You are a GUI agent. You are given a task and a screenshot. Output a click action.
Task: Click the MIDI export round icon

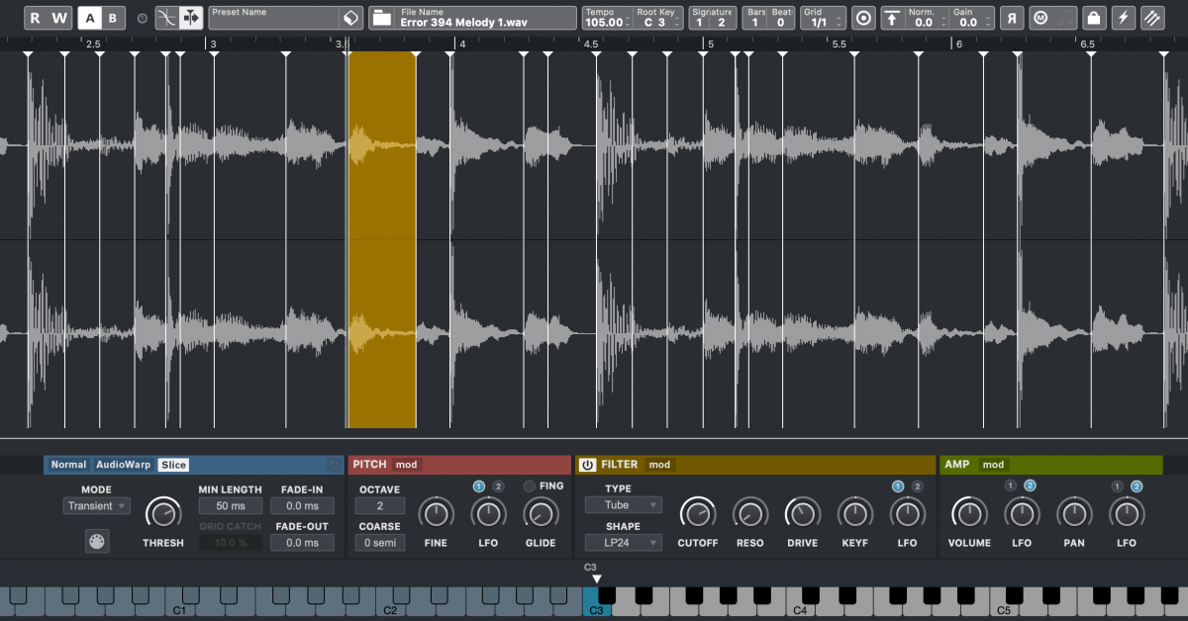pos(97,541)
